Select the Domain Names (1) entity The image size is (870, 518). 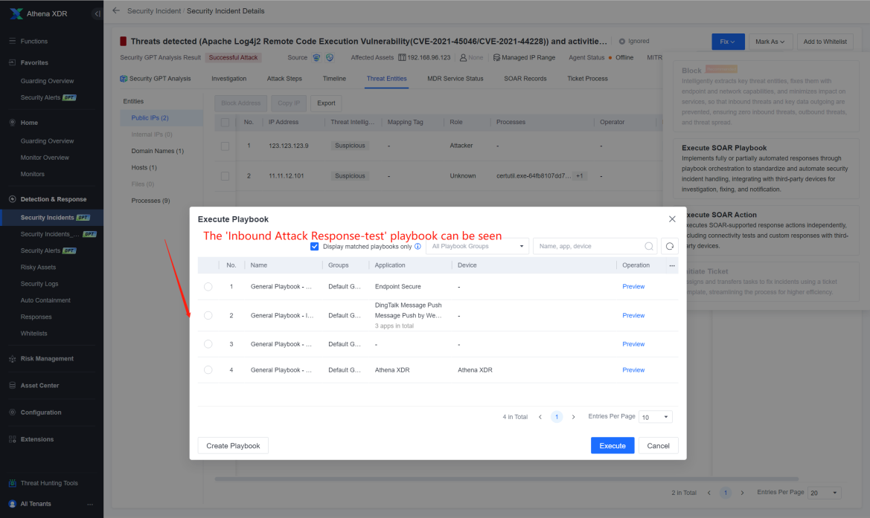[x=157, y=151]
